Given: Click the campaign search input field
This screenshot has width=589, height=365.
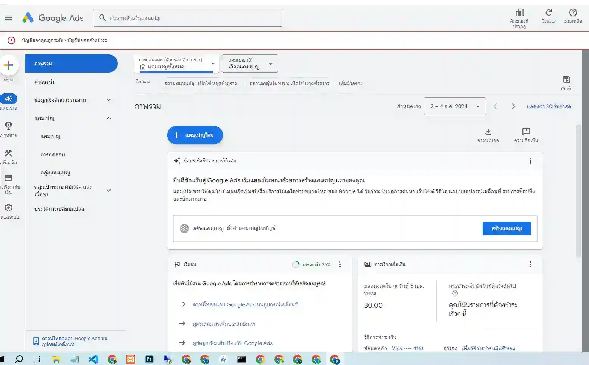Looking at the screenshot, I should [x=187, y=17].
